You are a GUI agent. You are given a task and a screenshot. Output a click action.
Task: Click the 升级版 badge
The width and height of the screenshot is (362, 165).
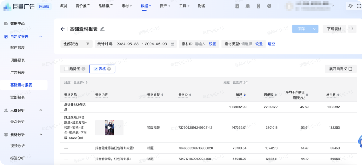point(44,6)
